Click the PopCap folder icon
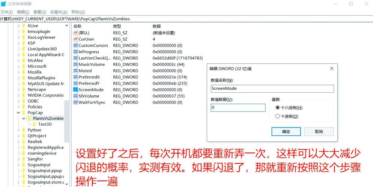The height and width of the screenshot is (187, 373). (x=23, y=113)
